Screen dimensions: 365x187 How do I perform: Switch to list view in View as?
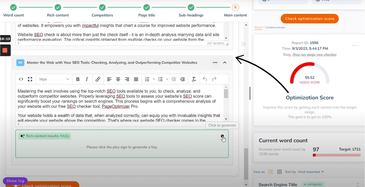(270, 172)
